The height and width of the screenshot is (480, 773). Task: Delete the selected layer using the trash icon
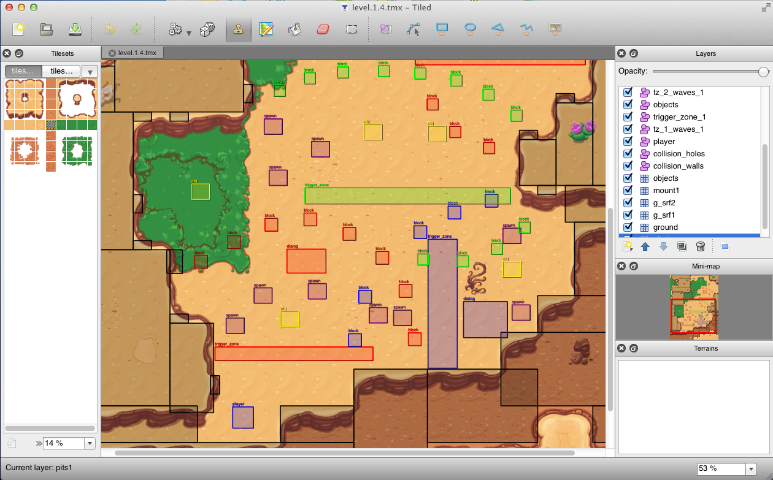coord(701,246)
